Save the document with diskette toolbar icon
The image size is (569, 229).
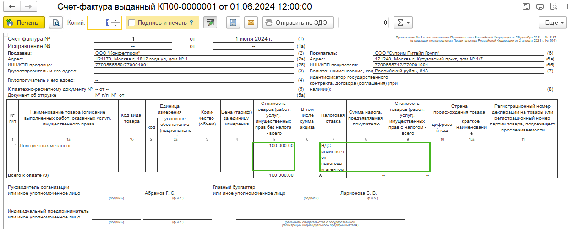233,22
